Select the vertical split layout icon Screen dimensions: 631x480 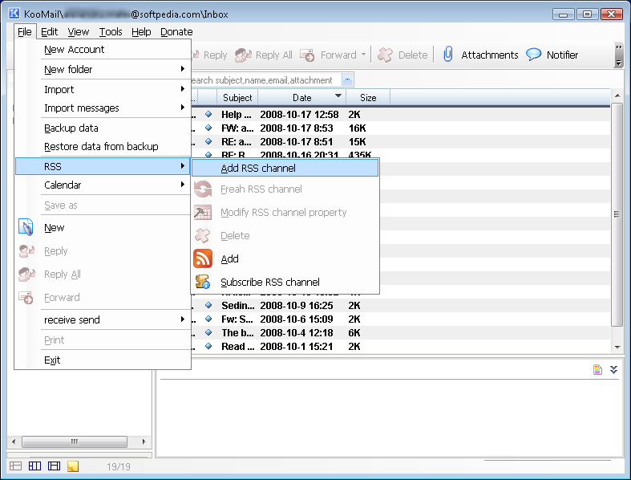(35, 466)
